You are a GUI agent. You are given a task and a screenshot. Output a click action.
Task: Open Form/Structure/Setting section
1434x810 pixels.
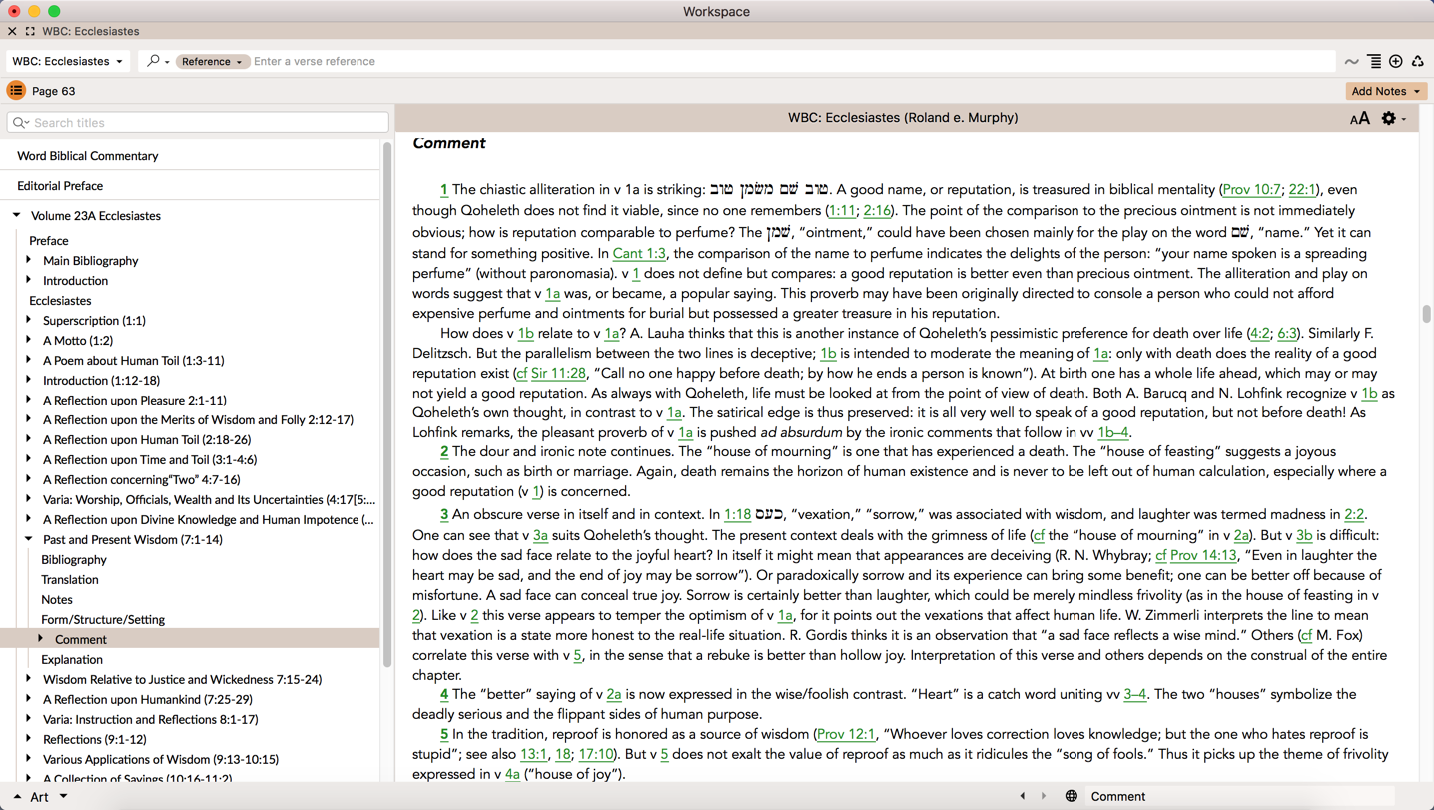tap(103, 620)
